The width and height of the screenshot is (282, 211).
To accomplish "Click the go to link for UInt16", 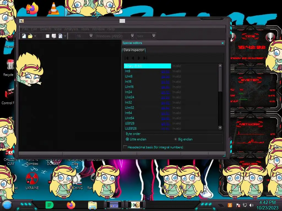I will (166, 87).
